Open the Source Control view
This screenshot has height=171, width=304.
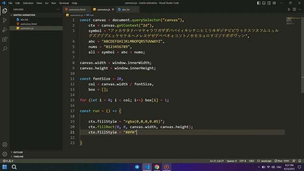coord(5,20)
